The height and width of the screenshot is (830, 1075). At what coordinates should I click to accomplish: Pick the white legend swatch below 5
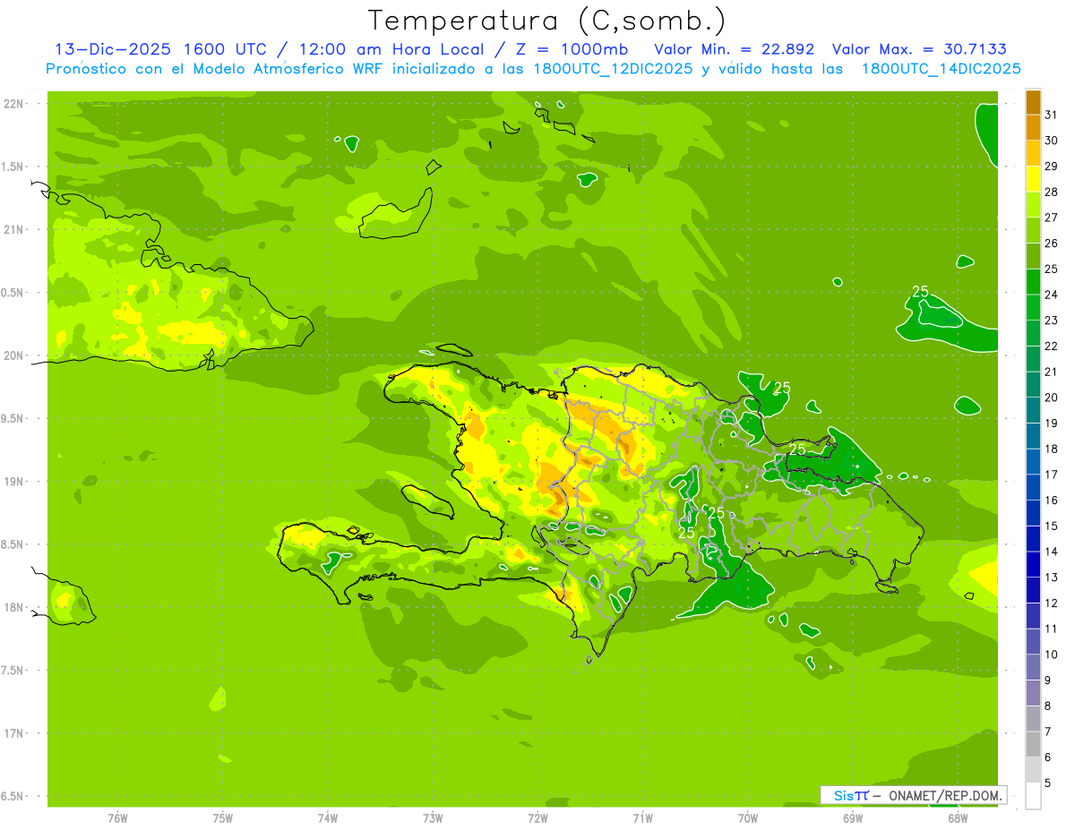point(1033,796)
